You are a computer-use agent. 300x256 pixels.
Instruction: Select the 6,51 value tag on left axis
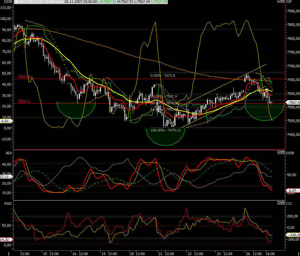(x=5, y=121)
